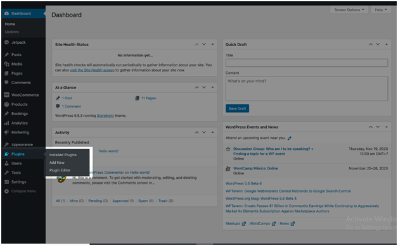The width and height of the screenshot is (398, 246).
Task: Click the Users icon in sidebar
Action: tap(6, 163)
